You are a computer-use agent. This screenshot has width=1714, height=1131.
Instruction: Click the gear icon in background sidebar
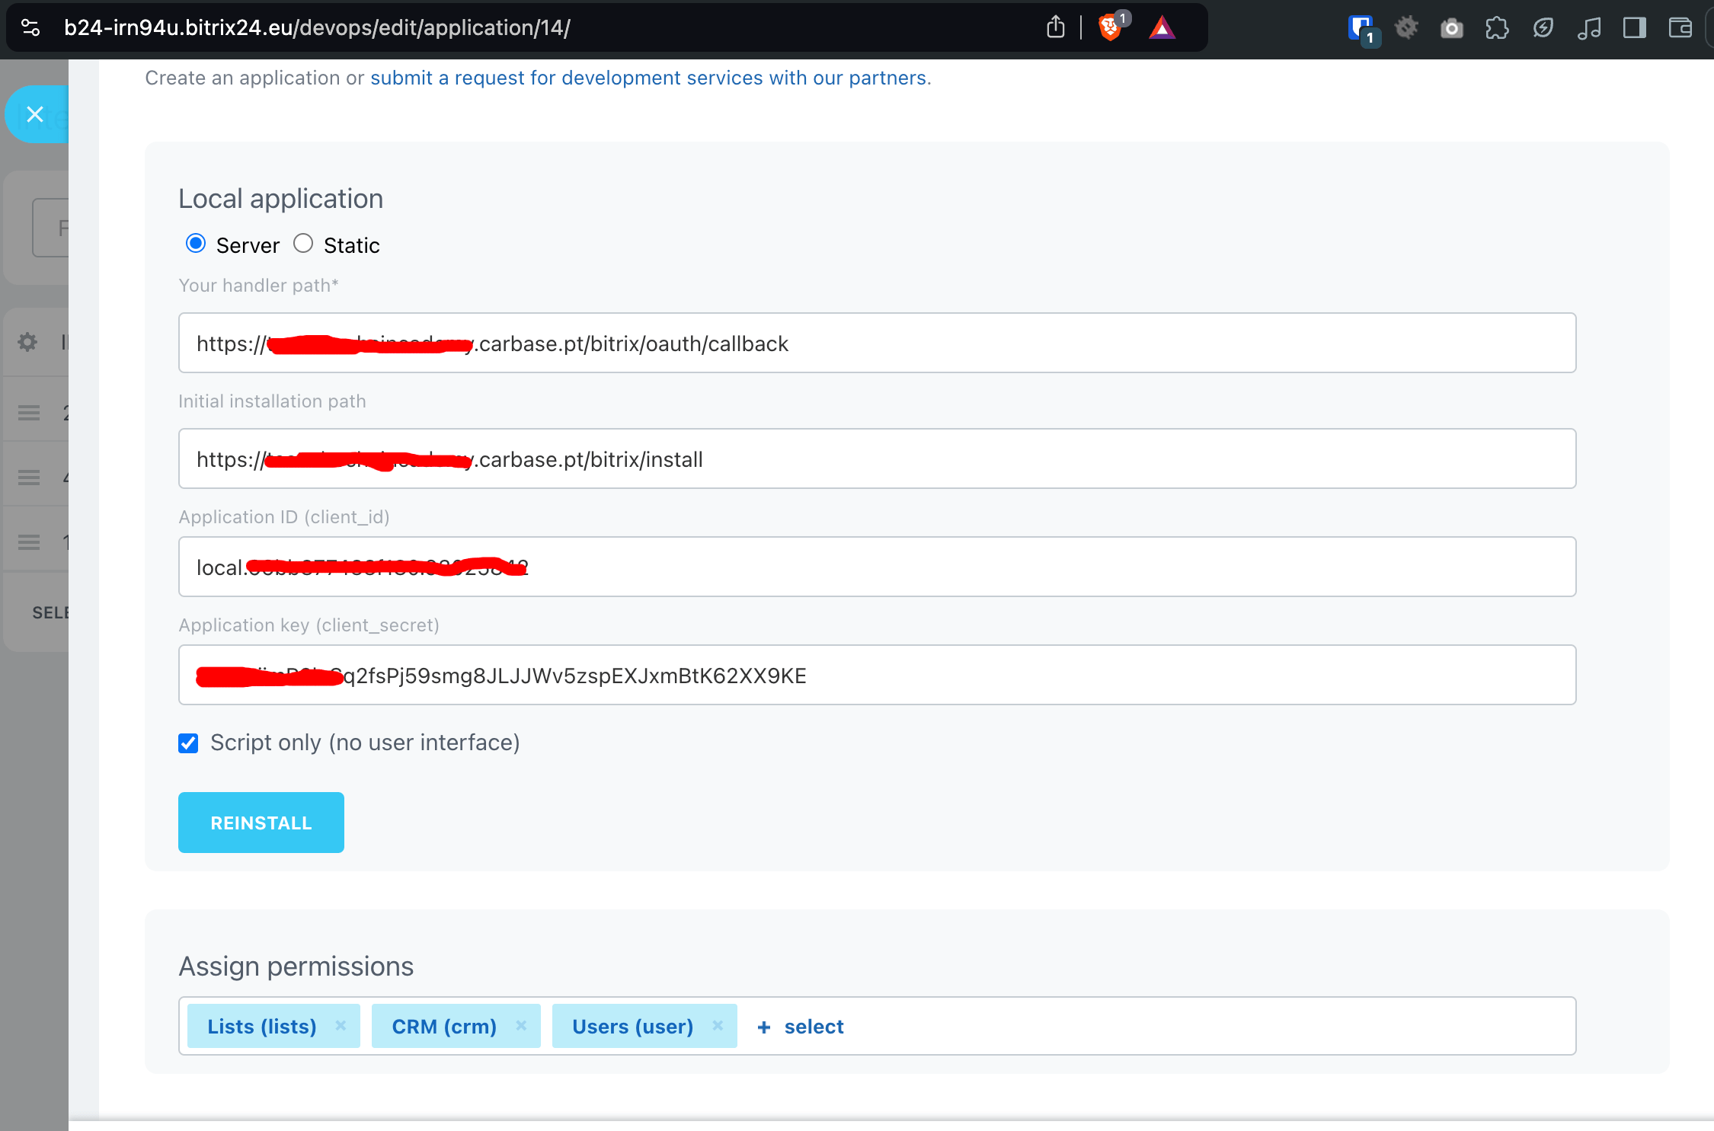(x=27, y=342)
